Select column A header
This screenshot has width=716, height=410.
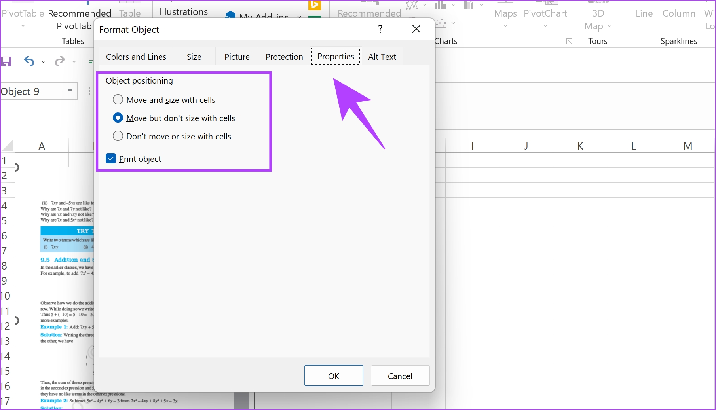tap(42, 146)
